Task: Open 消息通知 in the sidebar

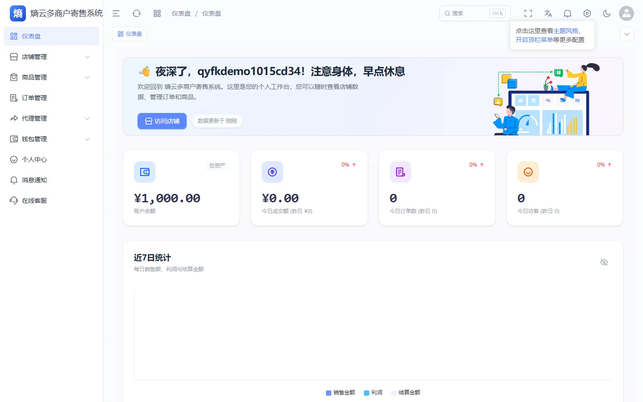Action: (x=51, y=180)
